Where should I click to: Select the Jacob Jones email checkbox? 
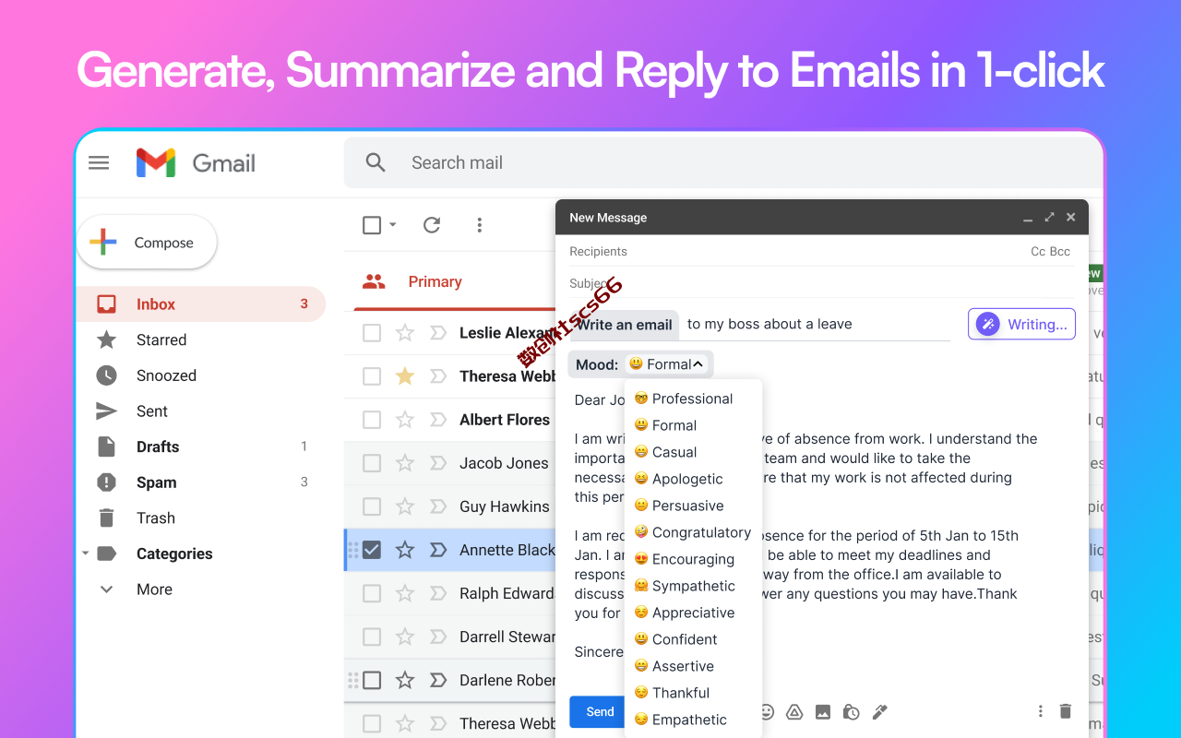click(x=372, y=463)
